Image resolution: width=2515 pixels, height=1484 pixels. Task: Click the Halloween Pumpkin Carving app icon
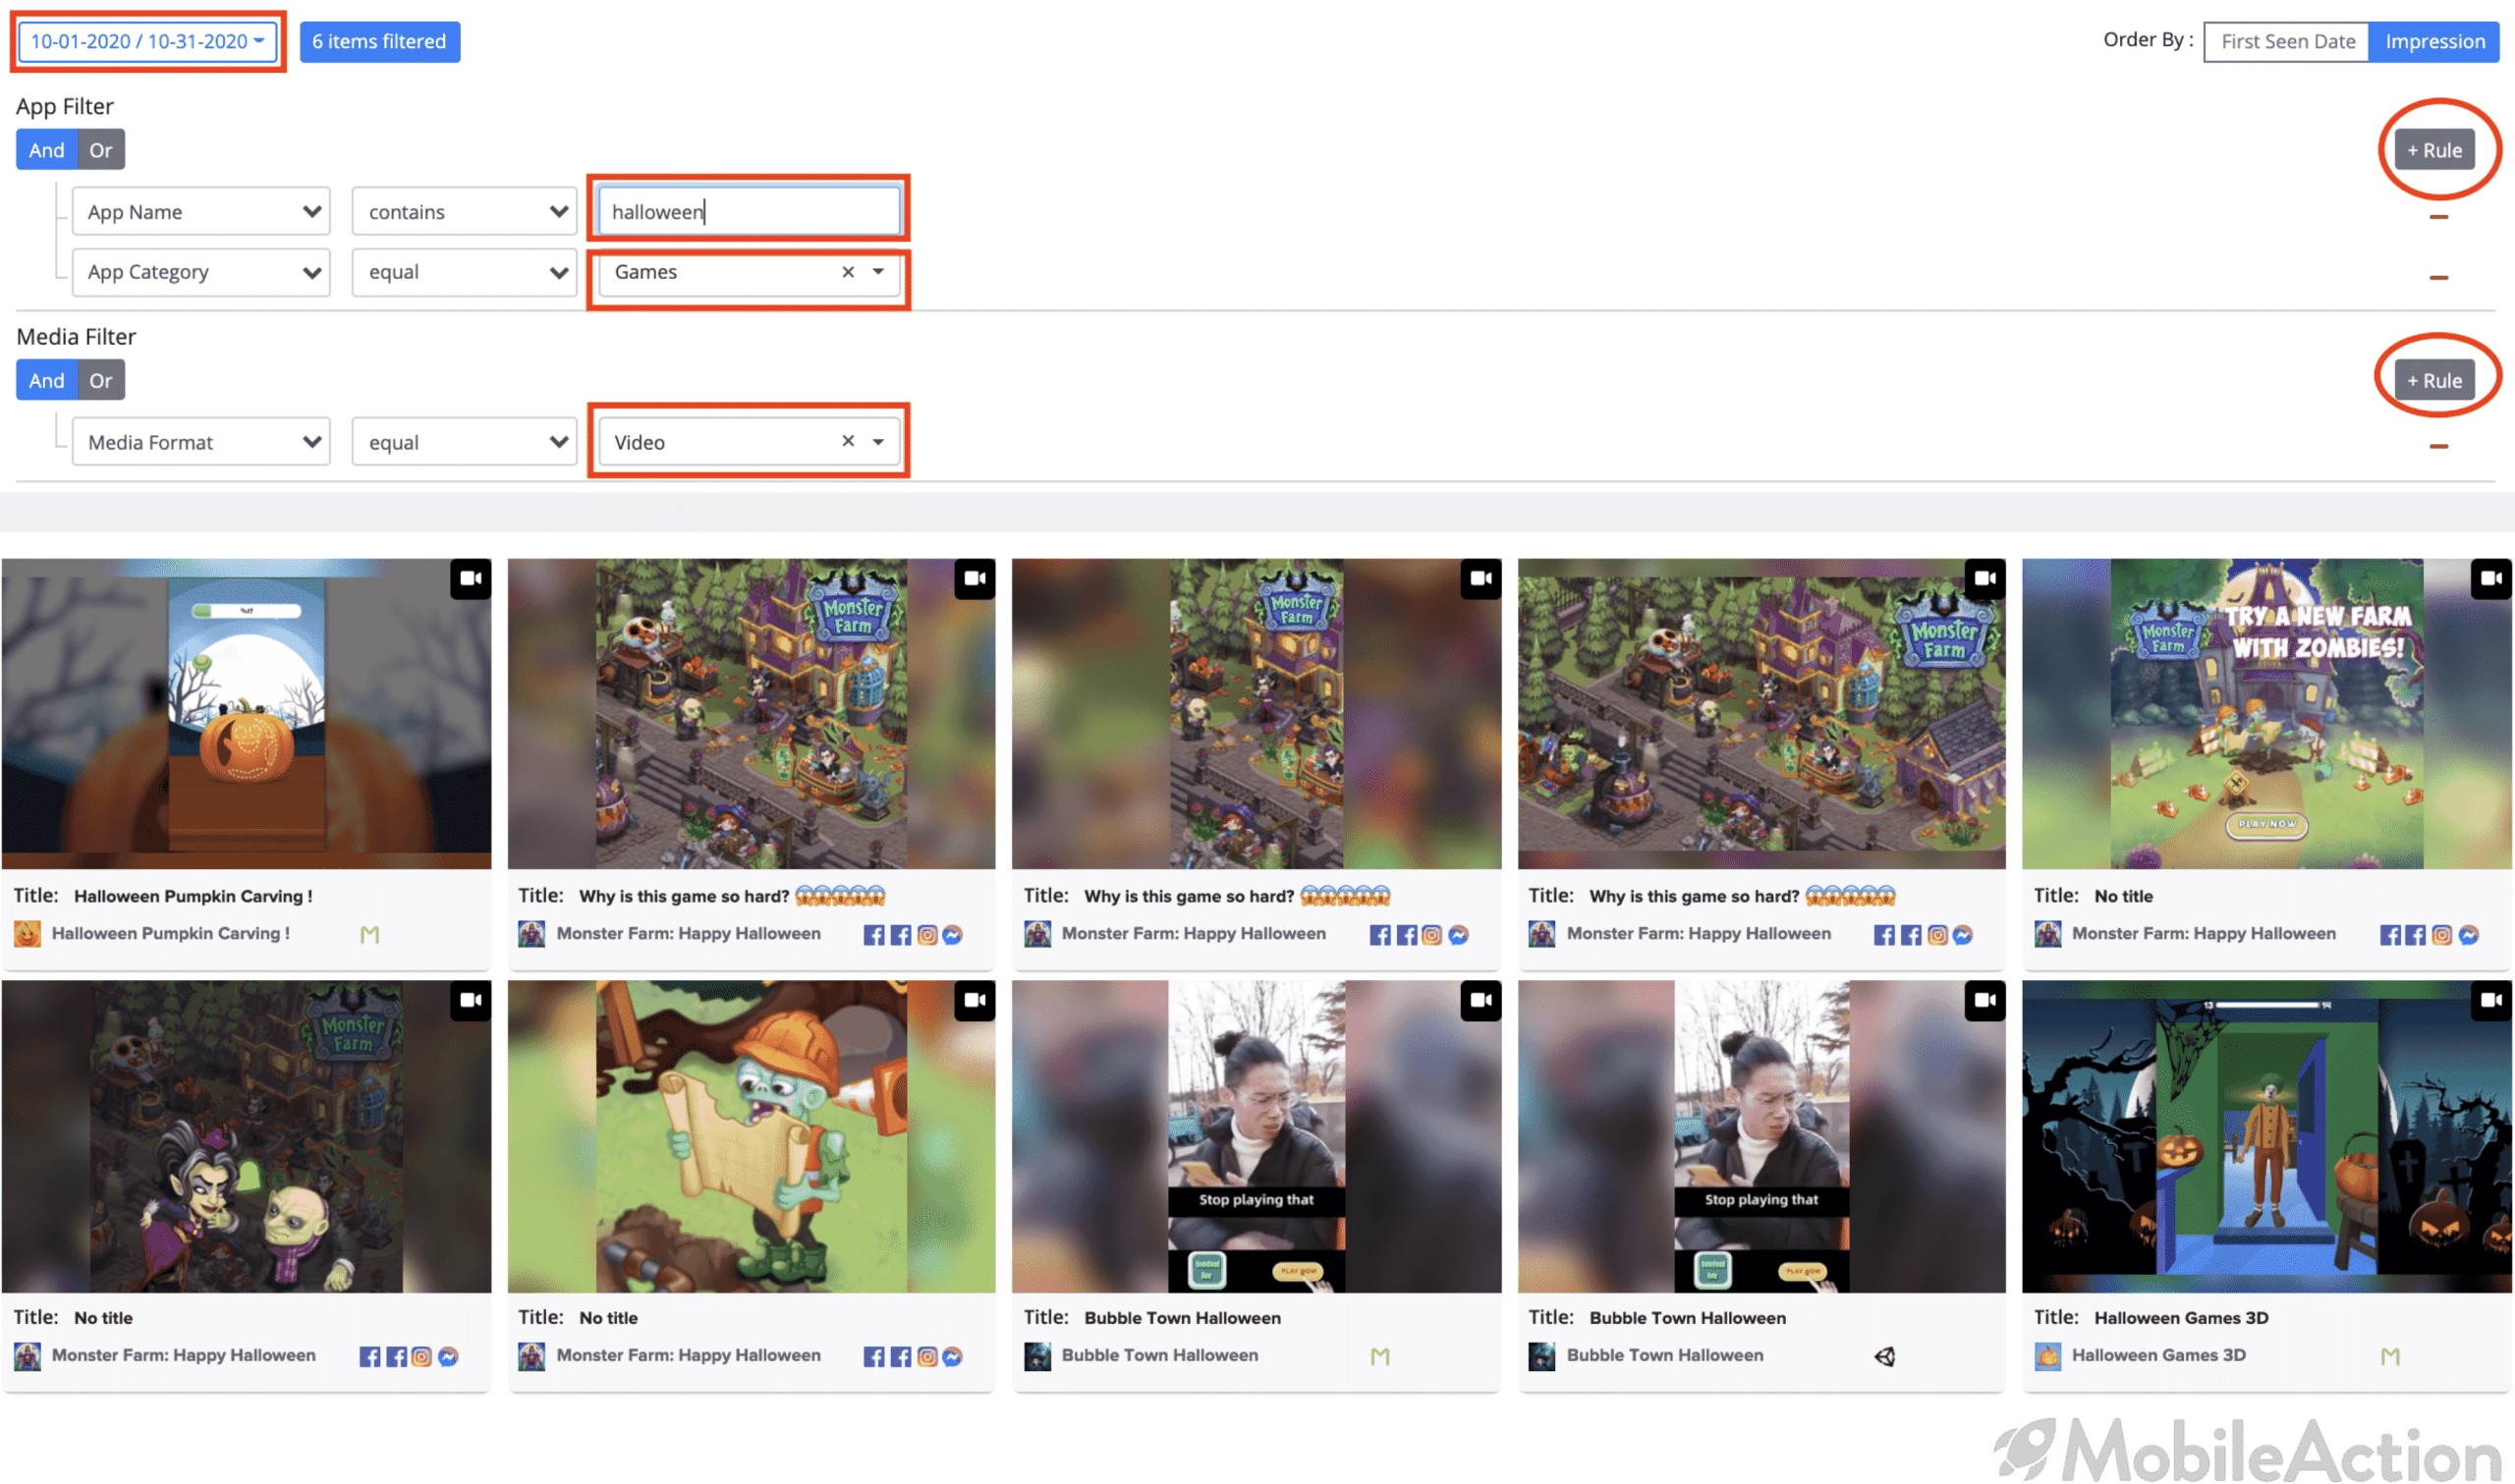27,934
